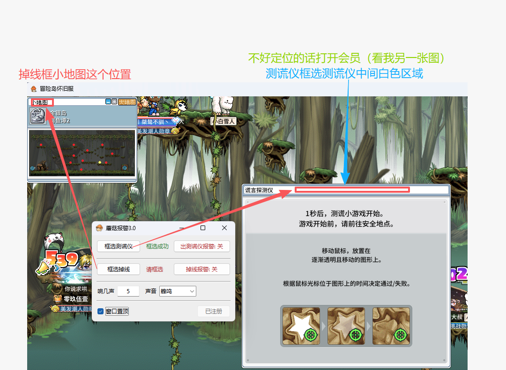Toggle the 掉线报警: 关 button
Viewport: 506px width, 370px height.
point(201,269)
